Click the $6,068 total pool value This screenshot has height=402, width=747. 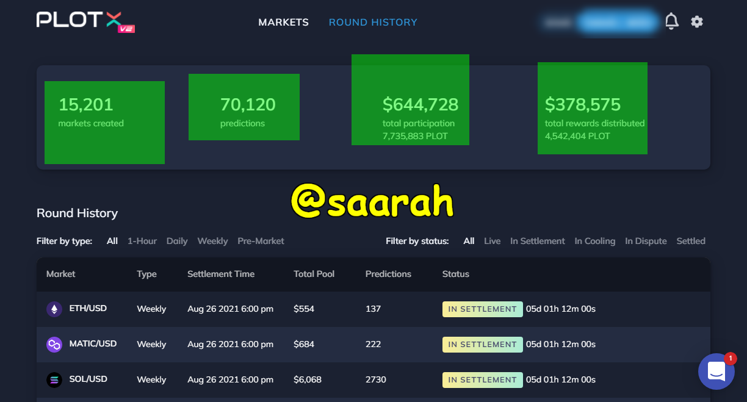pos(308,380)
